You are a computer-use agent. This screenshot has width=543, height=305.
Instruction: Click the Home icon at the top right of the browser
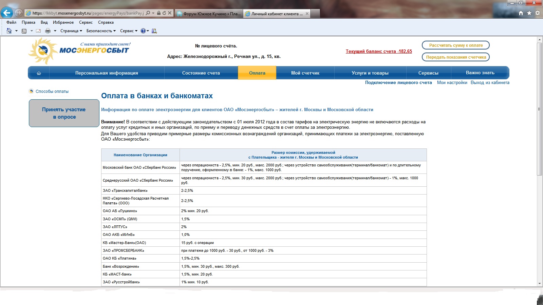click(x=521, y=13)
